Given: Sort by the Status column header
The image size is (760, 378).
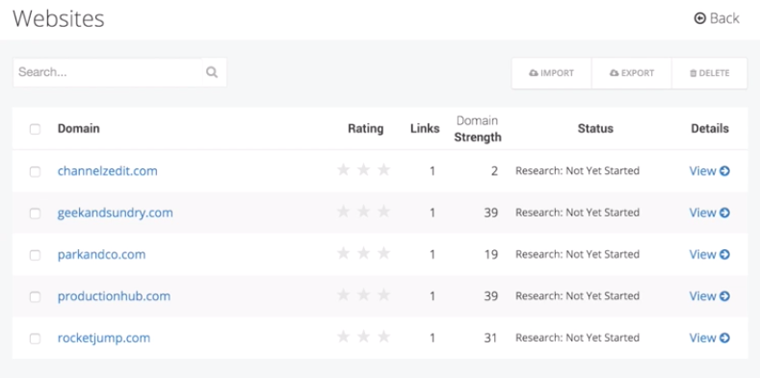Looking at the screenshot, I should point(595,128).
